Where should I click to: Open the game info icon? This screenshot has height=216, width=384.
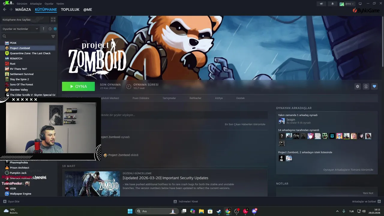click(366, 86)
